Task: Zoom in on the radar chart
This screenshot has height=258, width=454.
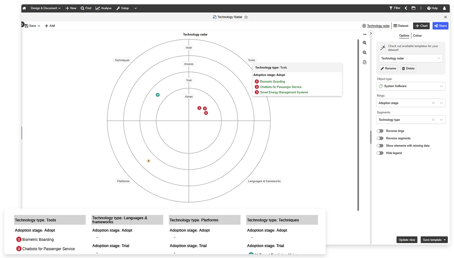Action: [x=365, y=43]
